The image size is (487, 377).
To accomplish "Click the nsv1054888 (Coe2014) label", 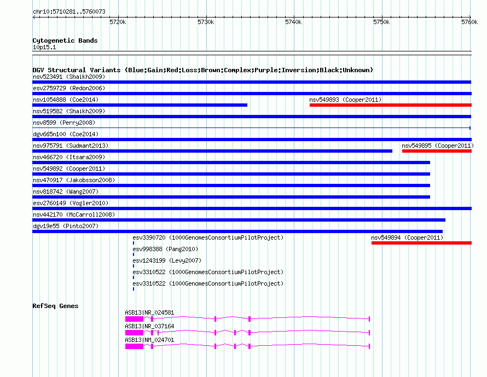I will coord(66,100).
